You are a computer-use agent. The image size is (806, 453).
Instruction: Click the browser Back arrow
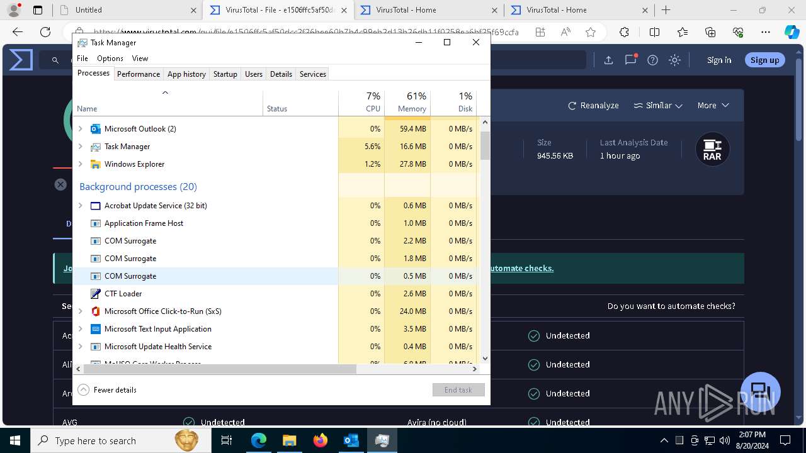click(x=18, y=32)
